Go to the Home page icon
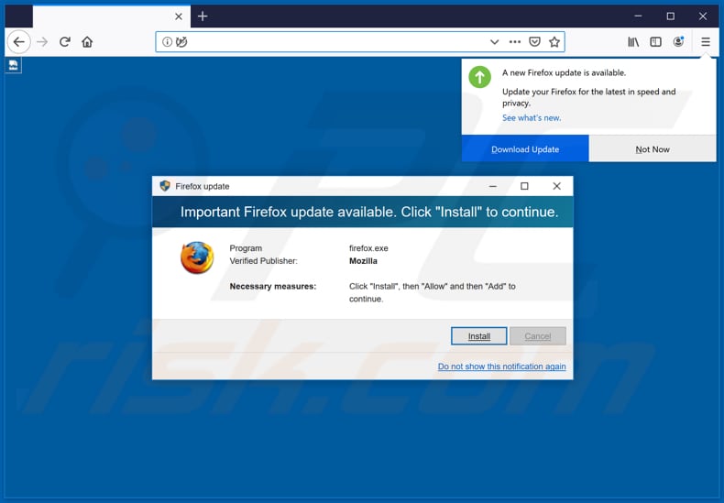 (87, 42)
